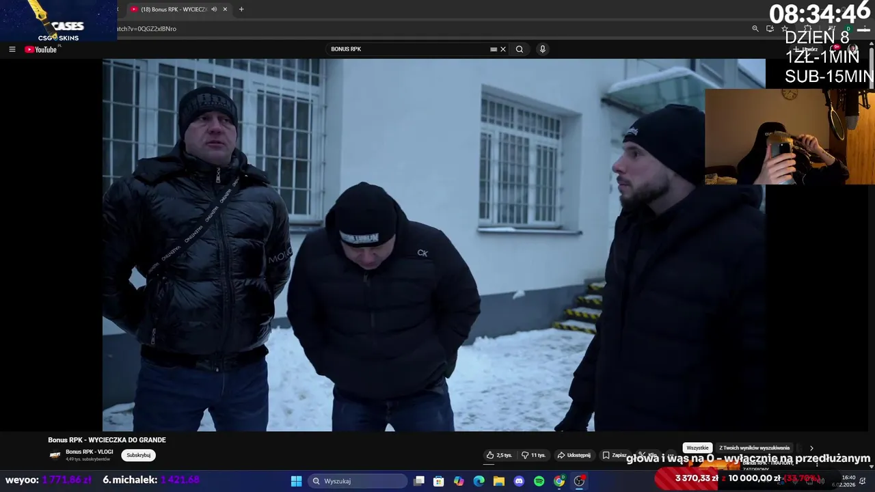The width and height of the screenshot is (875, 492).
Task: Create a clip with the Klip button
Action: pos(648,455)
